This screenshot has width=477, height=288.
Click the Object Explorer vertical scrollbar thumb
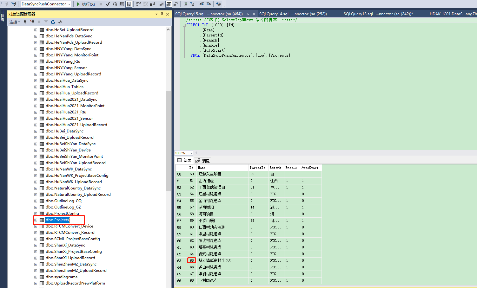point(168,141)
